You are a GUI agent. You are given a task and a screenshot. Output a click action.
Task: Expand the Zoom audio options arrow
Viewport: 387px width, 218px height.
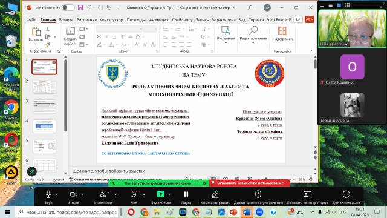(57, 194)
